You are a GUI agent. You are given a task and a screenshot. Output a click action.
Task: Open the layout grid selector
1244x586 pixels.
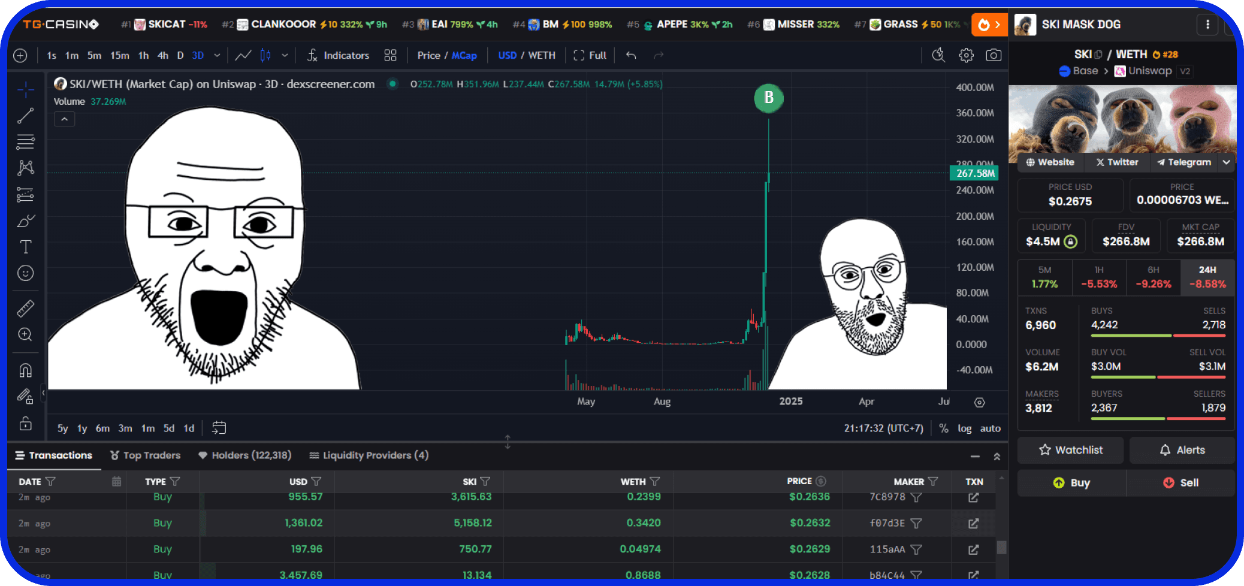click(x=391, y=56)
